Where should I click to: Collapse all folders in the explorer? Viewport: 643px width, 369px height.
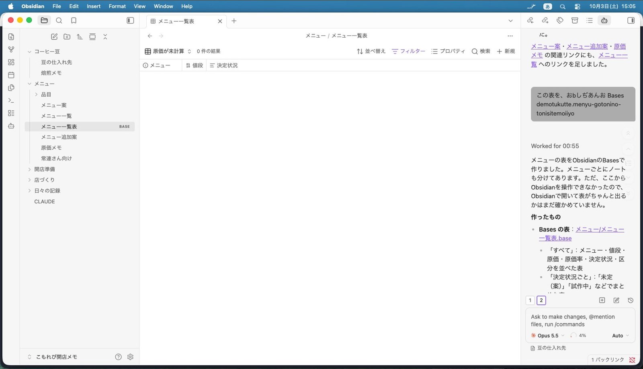click(x=105, y=36)
